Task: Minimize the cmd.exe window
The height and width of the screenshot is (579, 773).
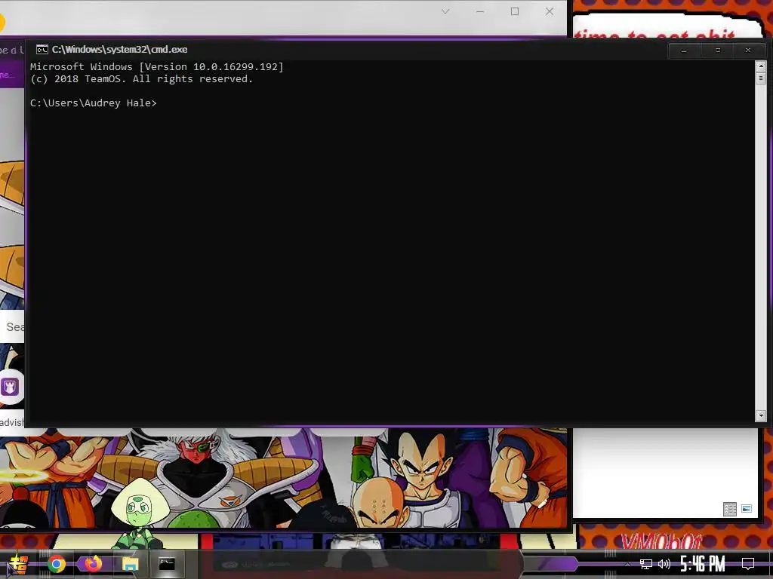Action: pyautogui.click(x=684, y=51)
